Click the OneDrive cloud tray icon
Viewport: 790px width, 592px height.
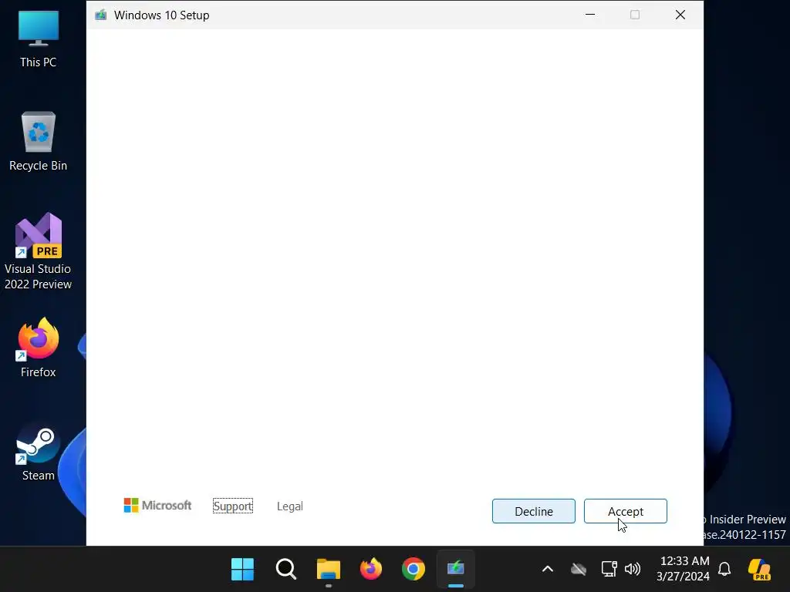579,570
